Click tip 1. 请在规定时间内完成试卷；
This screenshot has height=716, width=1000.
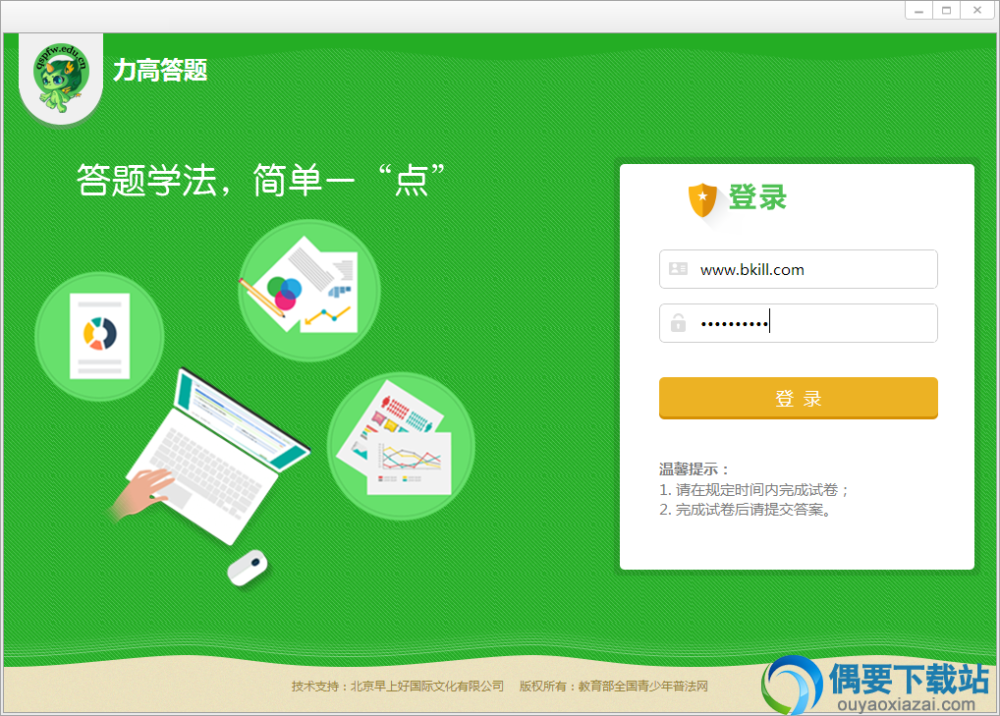pos(753,490)
